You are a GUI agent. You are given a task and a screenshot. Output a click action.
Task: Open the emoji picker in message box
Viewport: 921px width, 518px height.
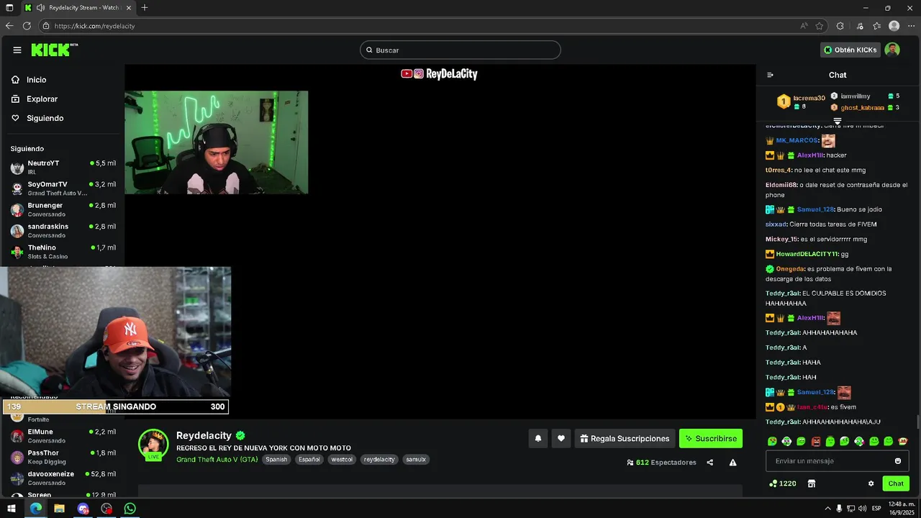point(898,461)
